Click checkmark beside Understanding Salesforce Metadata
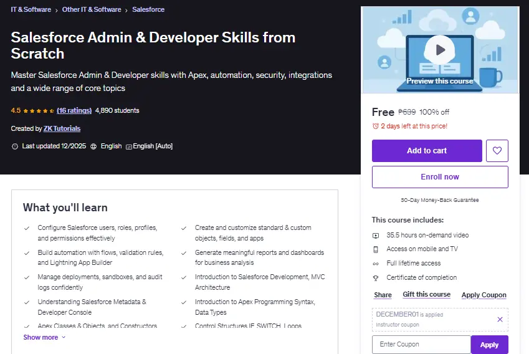The width and height of the screenshot is (529, 354). pyautogui.click(x=27, y=302)
